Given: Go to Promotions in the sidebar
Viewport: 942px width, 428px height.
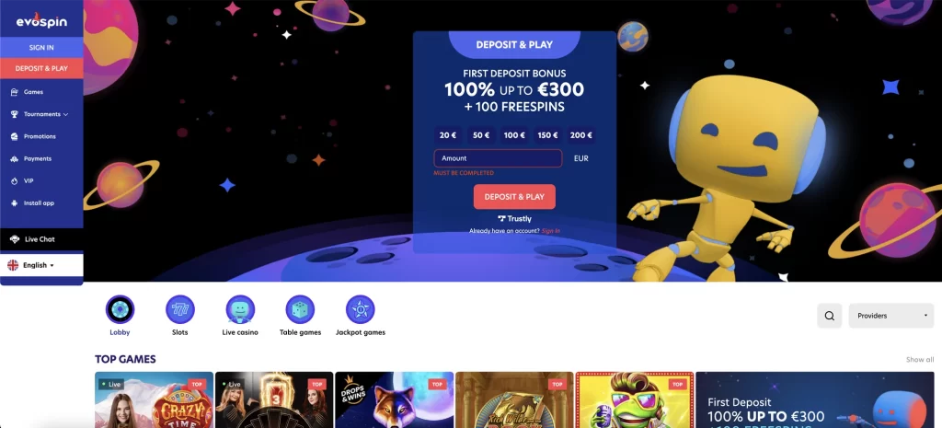Looking at the screenshot, I should (x=40, y=136).
